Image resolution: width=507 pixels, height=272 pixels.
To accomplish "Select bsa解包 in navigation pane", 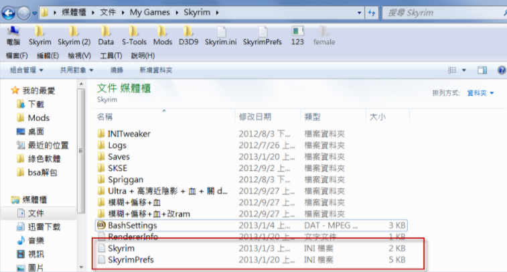I will point(37,172).
